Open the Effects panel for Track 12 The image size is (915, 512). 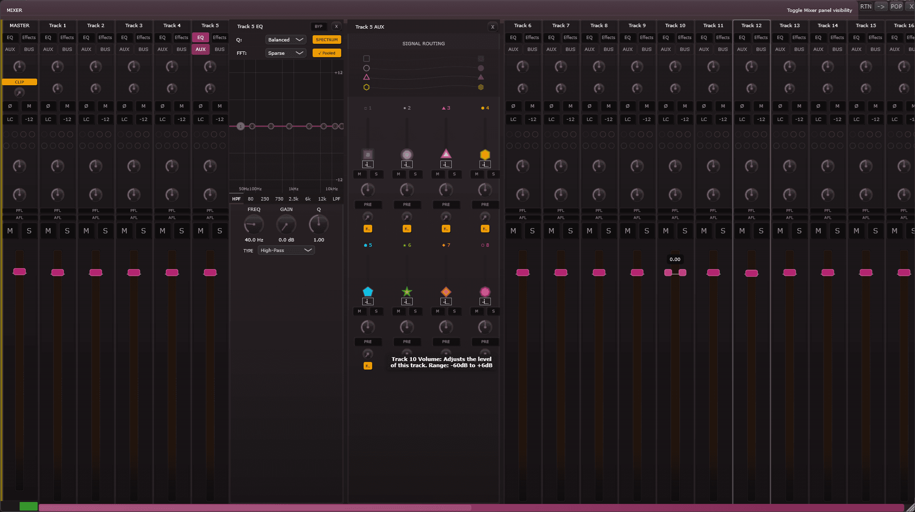click(761, 38)
